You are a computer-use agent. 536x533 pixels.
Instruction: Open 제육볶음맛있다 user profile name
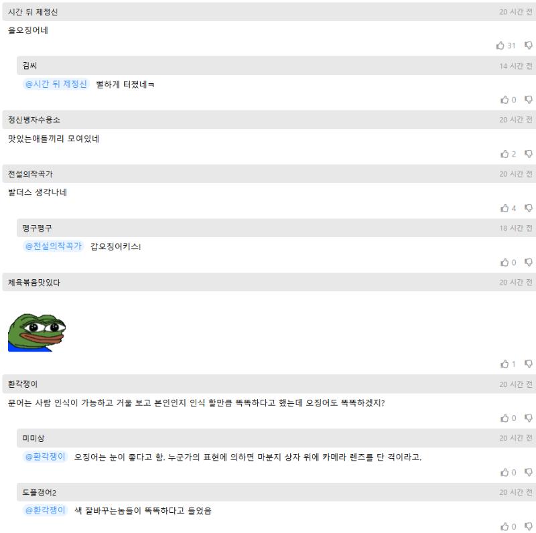tap(34, 283)
